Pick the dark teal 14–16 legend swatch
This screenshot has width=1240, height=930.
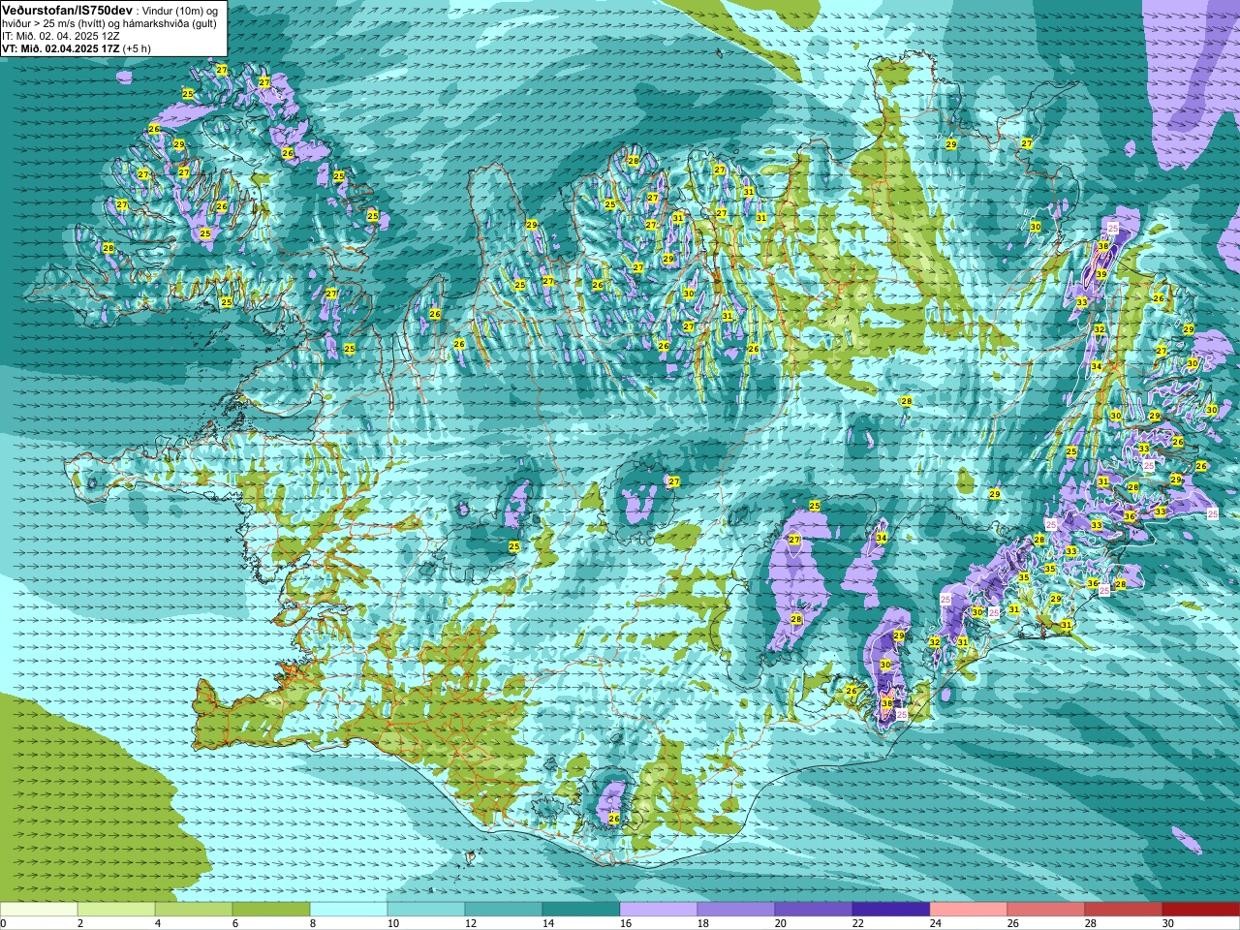pyautogui.click(x=581, y=910)
